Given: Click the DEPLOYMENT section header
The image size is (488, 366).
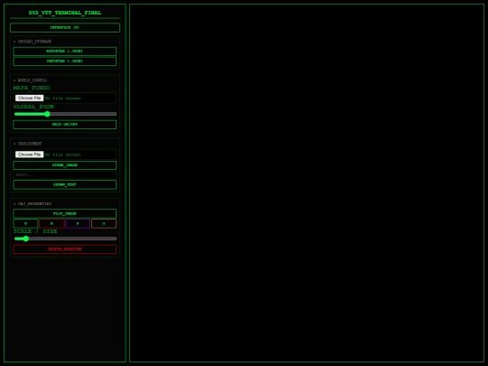Looking at the screenshot, I should click(28, 144).
